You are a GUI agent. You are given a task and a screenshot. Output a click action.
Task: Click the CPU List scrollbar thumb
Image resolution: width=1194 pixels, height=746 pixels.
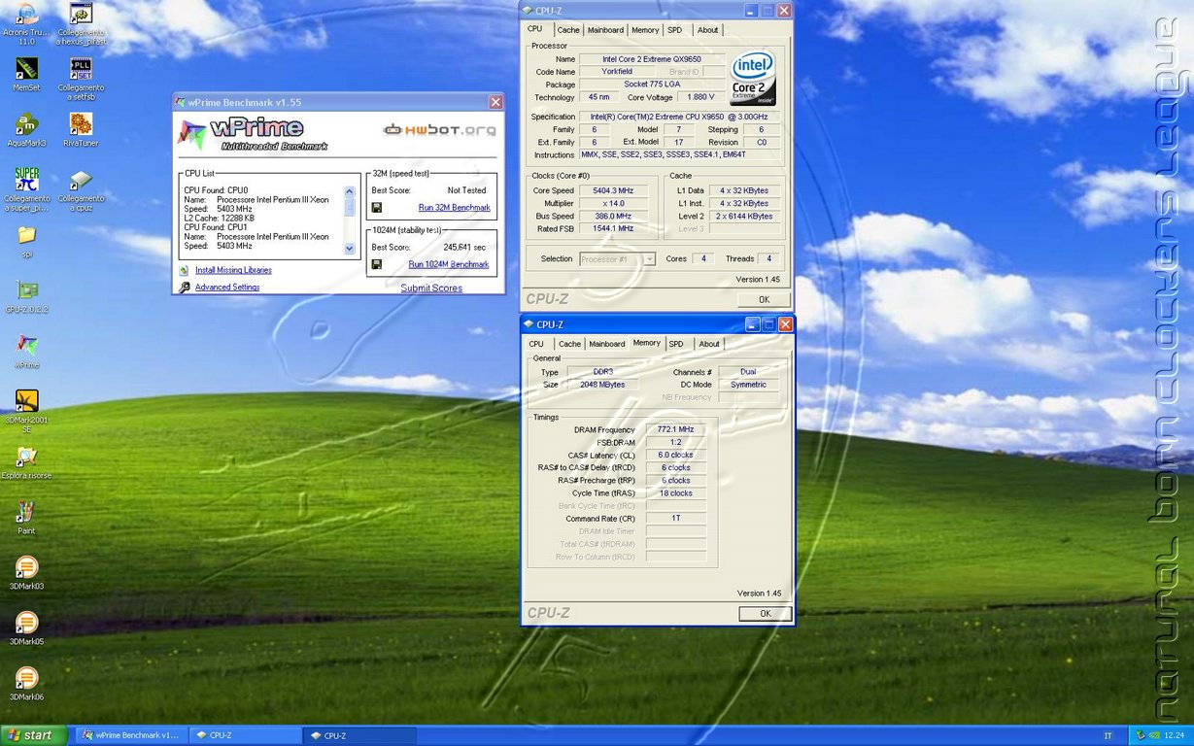click(x=351, y=207)
